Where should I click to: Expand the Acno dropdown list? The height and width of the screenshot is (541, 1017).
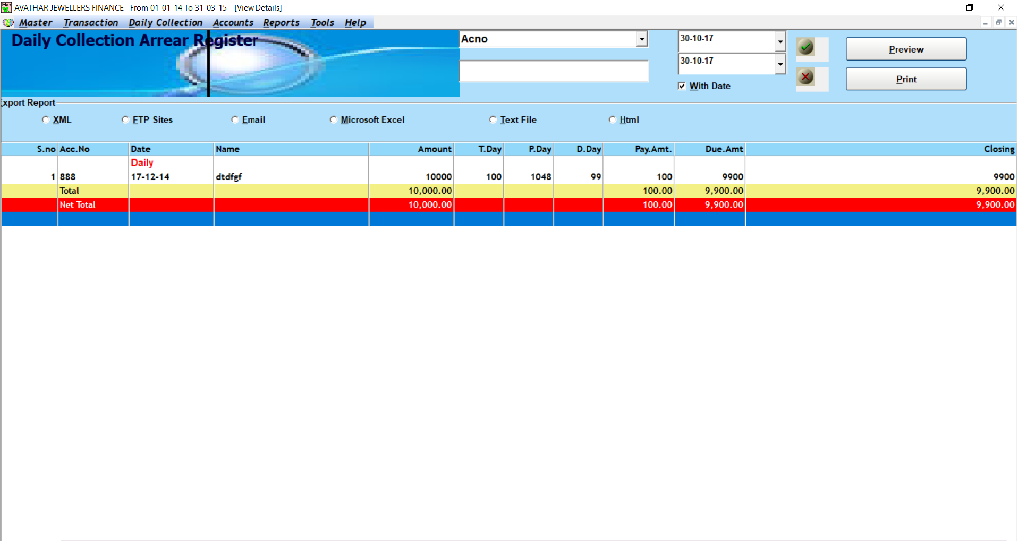pyautogui.click(x=641, y=39)
